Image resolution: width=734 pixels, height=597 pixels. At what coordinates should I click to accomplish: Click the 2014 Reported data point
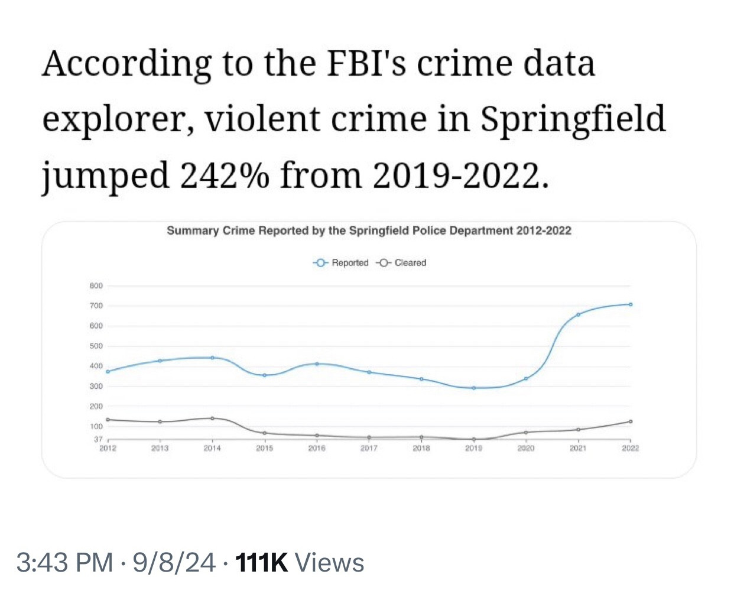tap(212, 358)
